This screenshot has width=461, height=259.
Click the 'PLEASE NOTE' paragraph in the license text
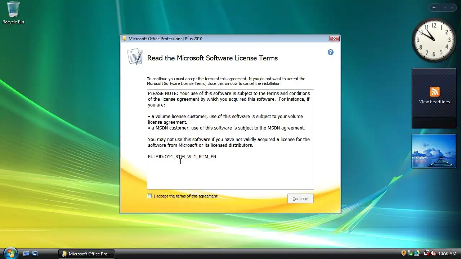pyautogui.click(x=229, y=99)
